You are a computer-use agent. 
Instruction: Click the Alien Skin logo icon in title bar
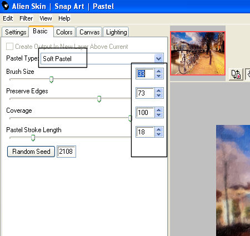6,6
